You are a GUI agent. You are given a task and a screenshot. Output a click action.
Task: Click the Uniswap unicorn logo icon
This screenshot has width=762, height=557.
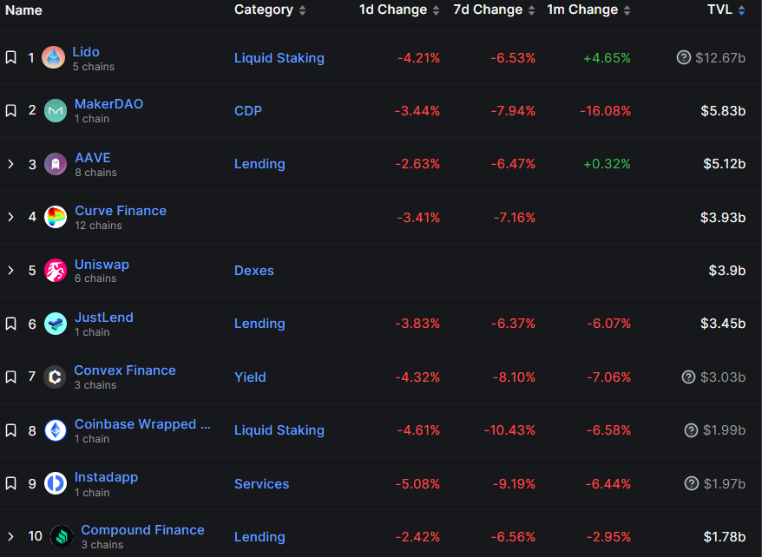point(56,271)
